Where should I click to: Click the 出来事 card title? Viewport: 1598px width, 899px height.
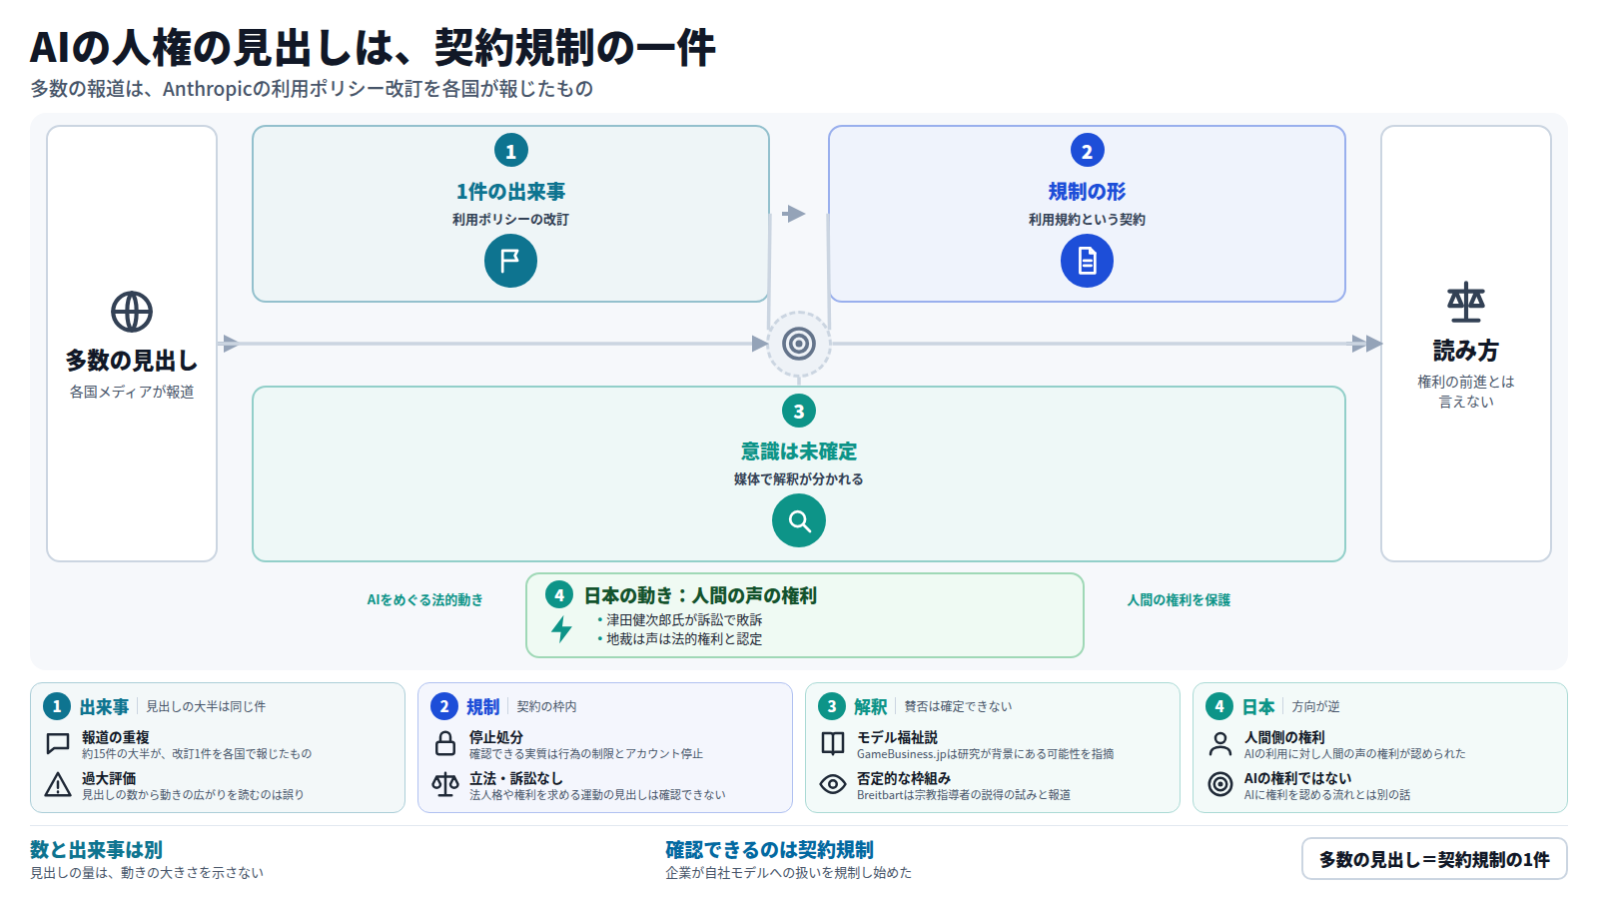pyautogui.click(x=104, y=707)
